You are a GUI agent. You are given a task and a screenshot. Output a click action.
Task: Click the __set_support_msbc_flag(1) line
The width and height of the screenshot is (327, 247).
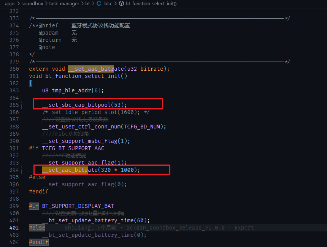pos(86,141)
